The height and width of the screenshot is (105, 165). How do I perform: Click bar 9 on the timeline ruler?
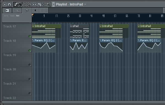44,16
